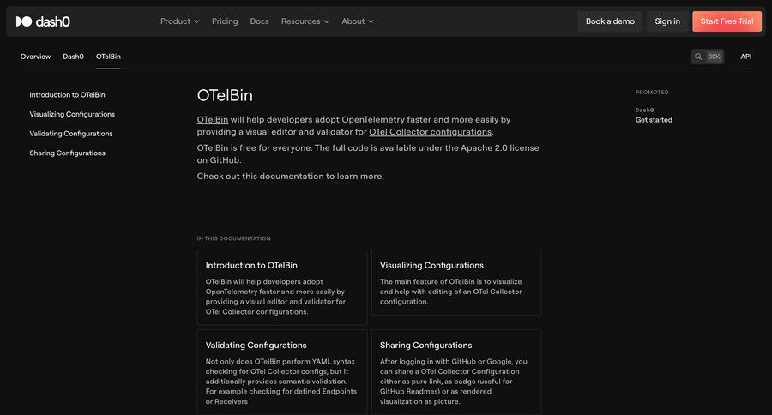Open the Docs link in header
This screenshot has width=772, height=415.
tap(259, 21)
